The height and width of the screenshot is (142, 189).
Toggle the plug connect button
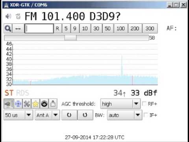coord(9,104)
